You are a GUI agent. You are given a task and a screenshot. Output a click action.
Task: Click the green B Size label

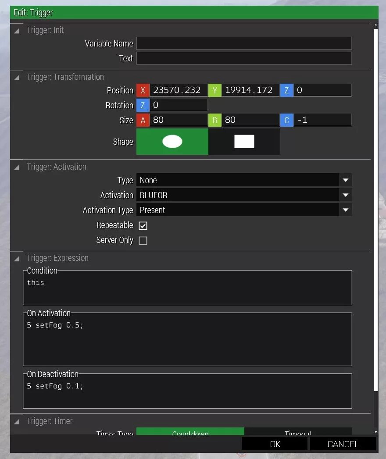pos(214,120)
